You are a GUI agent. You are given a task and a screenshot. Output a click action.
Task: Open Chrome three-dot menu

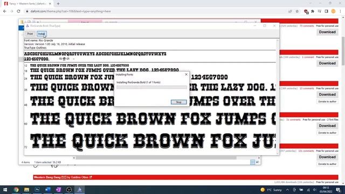[340, 11]
